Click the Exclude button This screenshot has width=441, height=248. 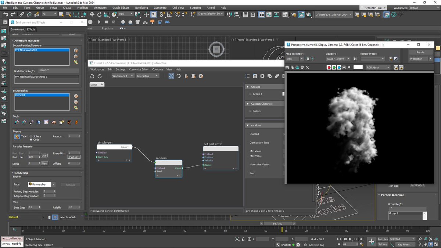(x=74, y=157)
